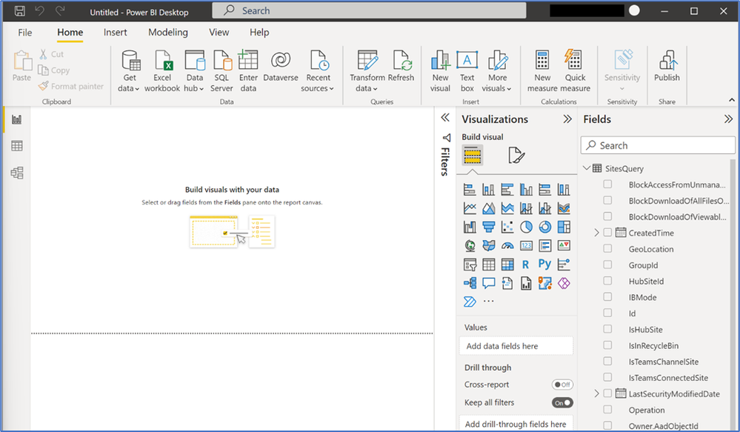Viewport: 740px width, 432px height.
Task: Switch to the Modeling tab
Action: [x=168, y=33]
